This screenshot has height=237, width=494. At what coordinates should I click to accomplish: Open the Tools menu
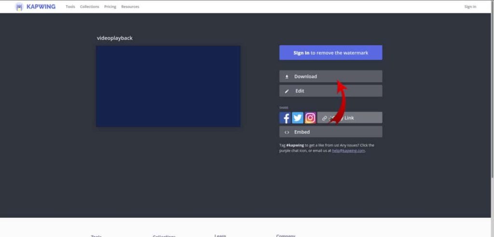(70, 7)
